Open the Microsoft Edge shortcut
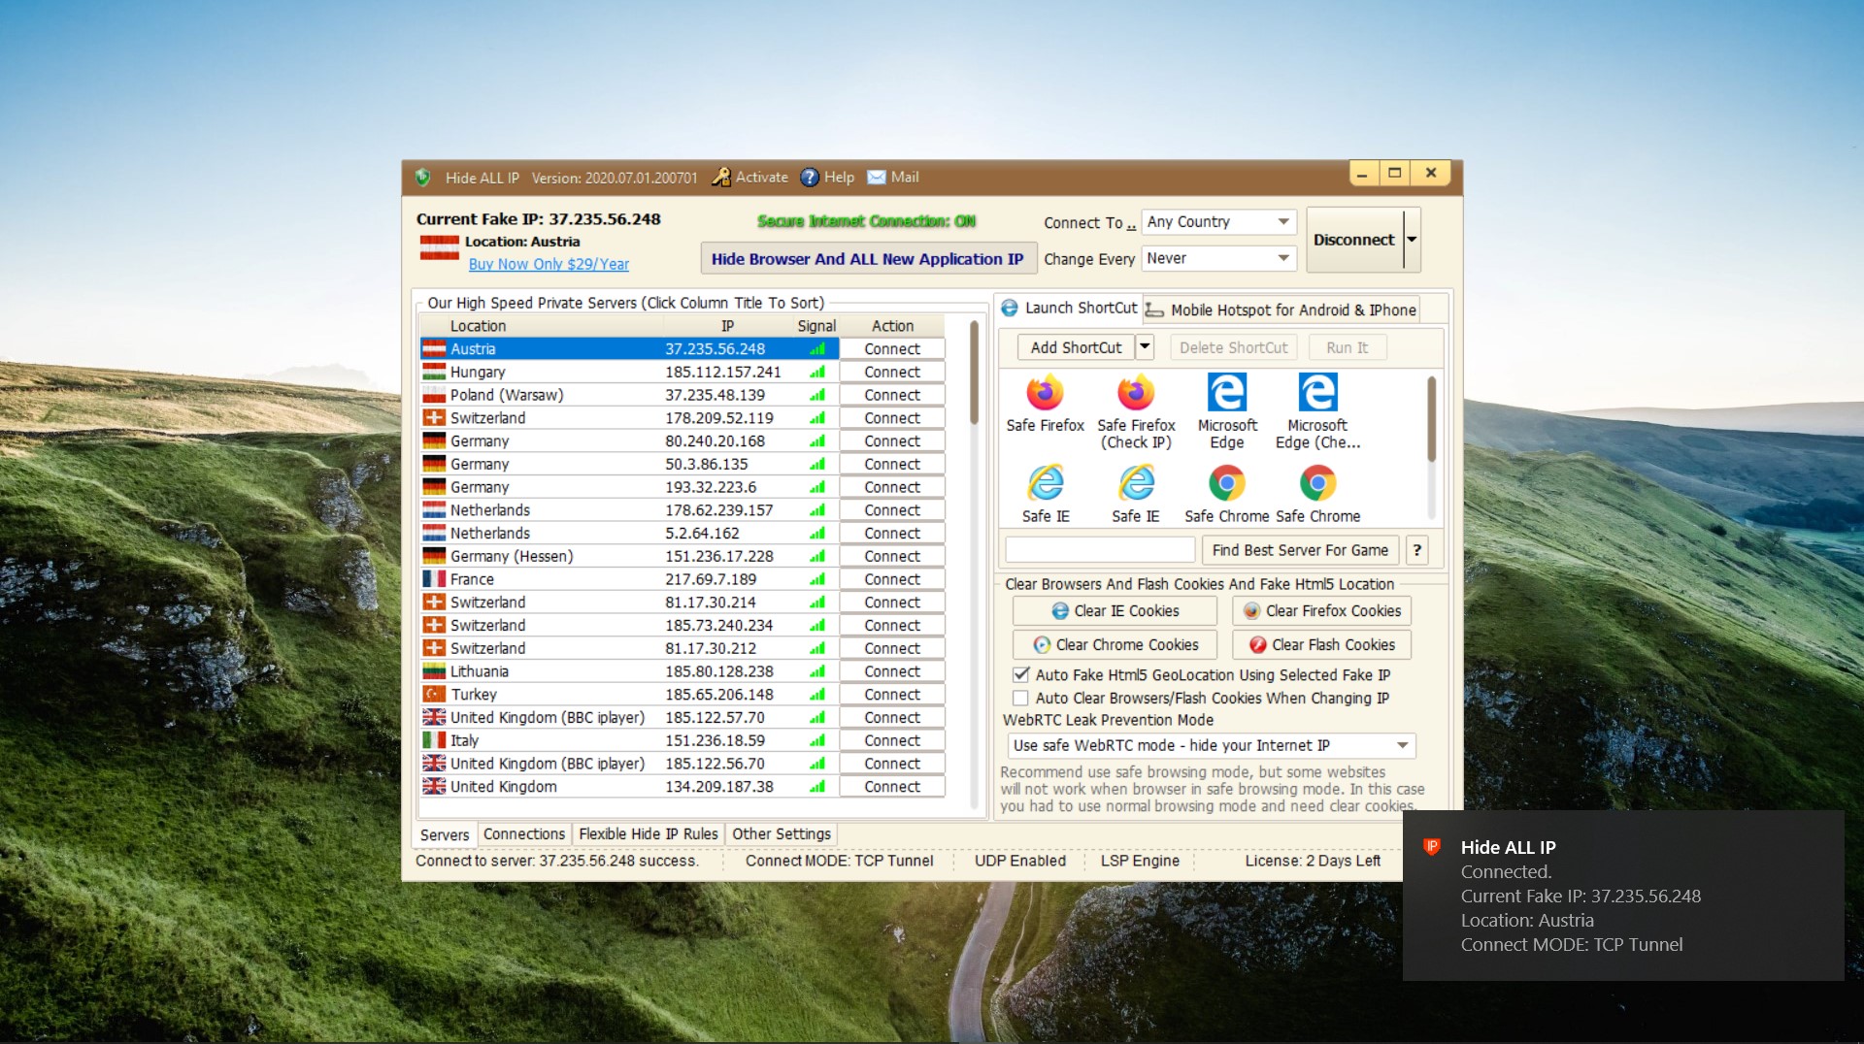This screenshot has height=1044, width=1864. point(1227,412)
